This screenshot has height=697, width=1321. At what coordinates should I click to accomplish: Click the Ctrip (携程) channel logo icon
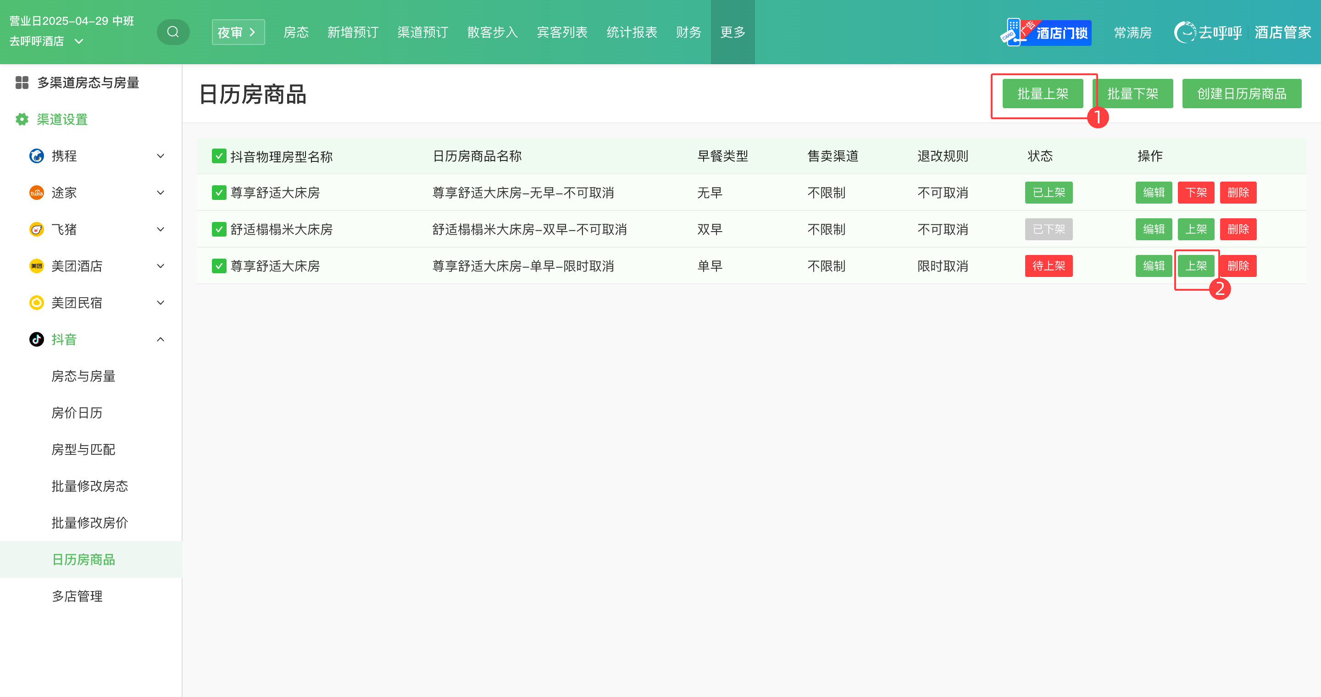coord(36,156)
